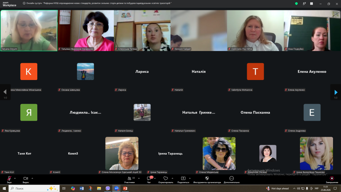This screenshot has height=192, width=341.
Task: Click Олена Московчук Одеський ліцей 50 photo
Action: coord(122,153)
